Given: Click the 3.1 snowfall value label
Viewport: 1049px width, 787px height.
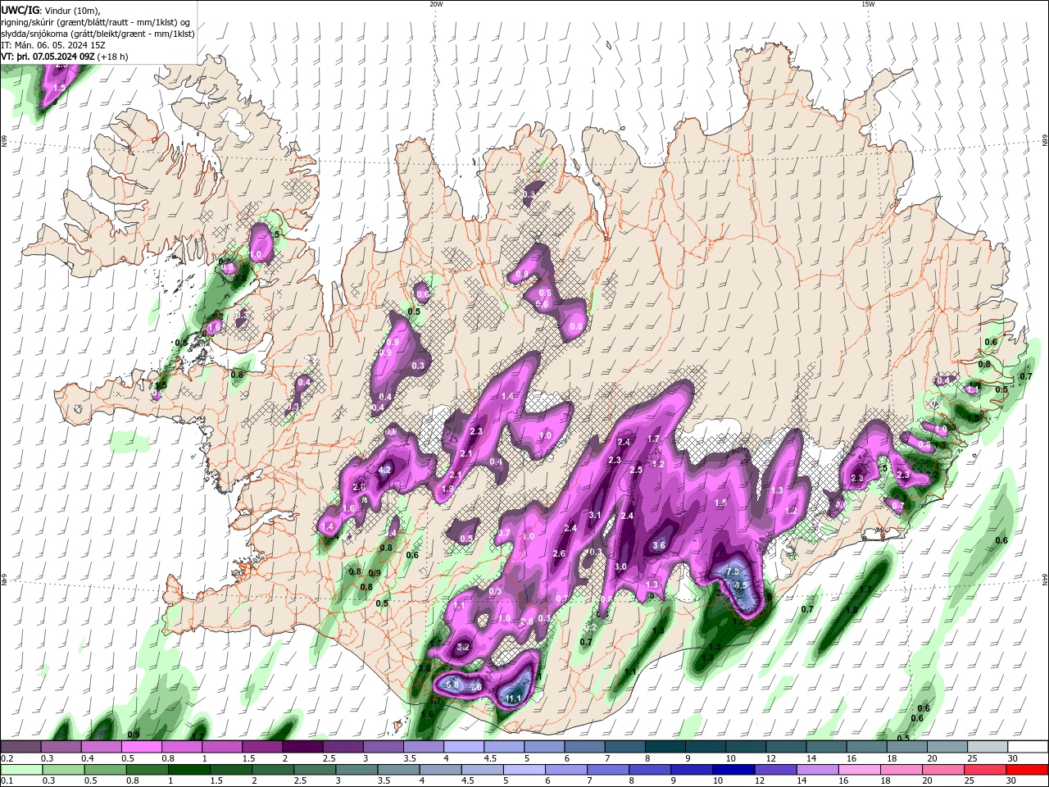Looking at the screenshot, I should [595, 516].
